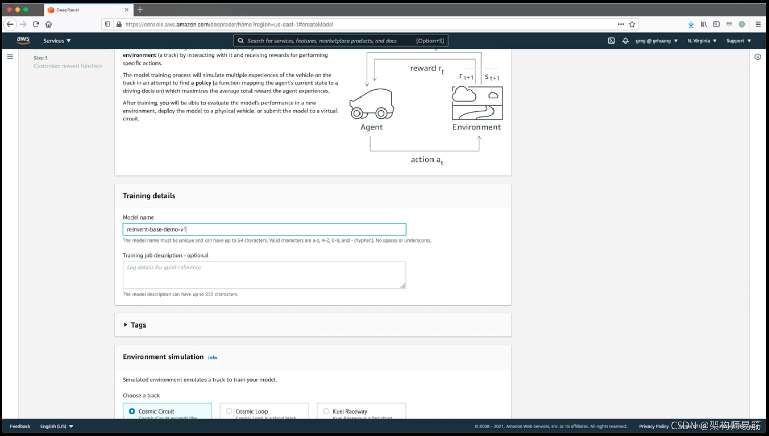Open the Services dropdown menu
Screen dimensions: 769x436
pyautogui.click(x=57, y=41)
